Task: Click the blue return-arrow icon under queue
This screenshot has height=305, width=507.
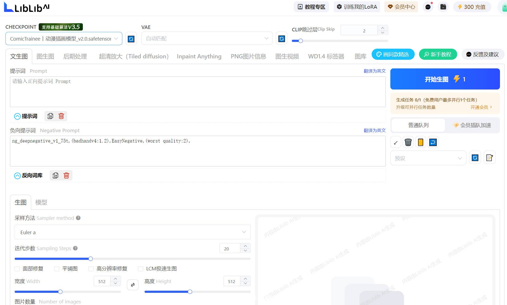Action: 433,142
